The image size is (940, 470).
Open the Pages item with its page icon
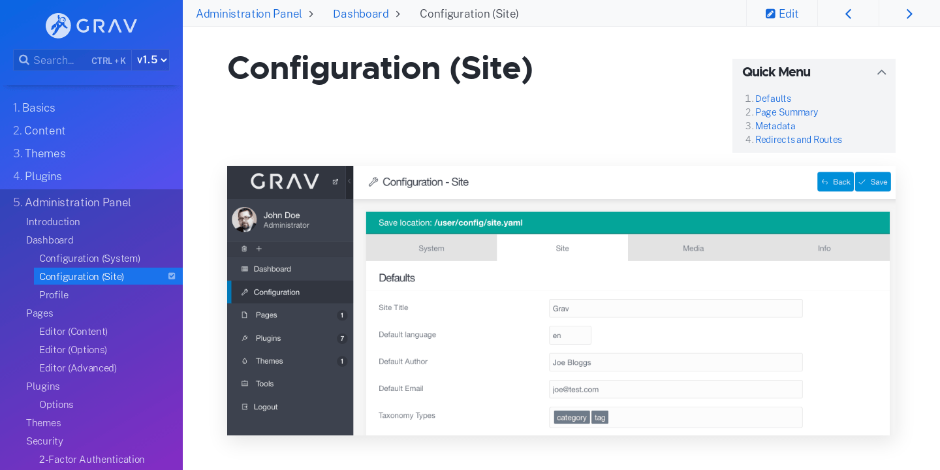[x=244, y=315]
